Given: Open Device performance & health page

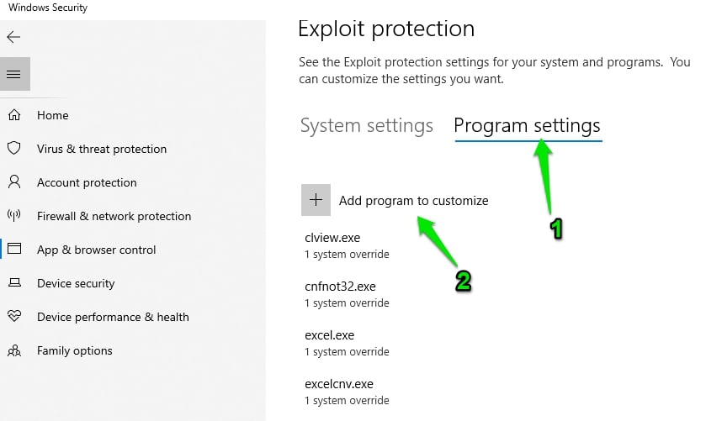Looking at the screenshot, I should pos(113,317).
